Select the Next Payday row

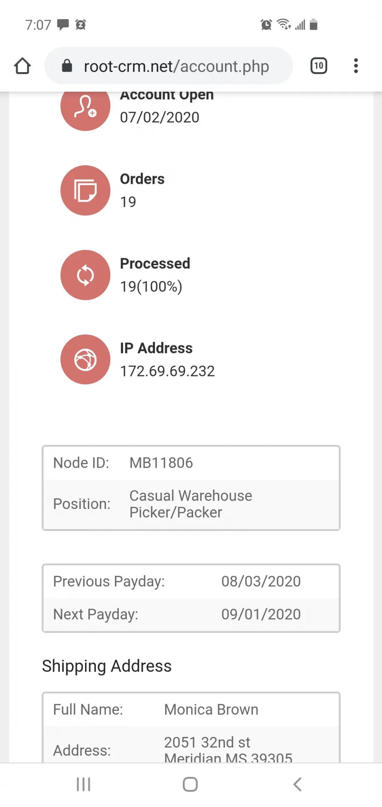(x=191, y=614)
